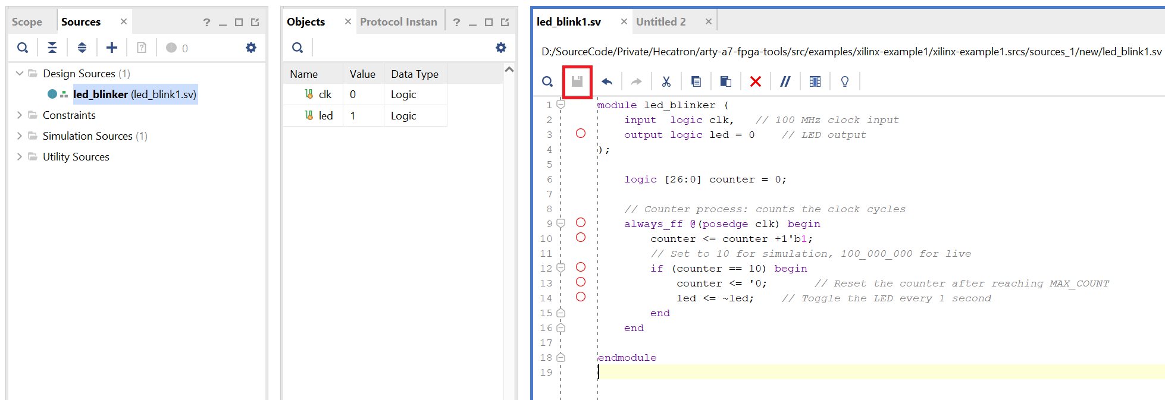Click the lightbulb icon in editor toolbar
This screenshot has width=1165, height=400.
(845, 81)
